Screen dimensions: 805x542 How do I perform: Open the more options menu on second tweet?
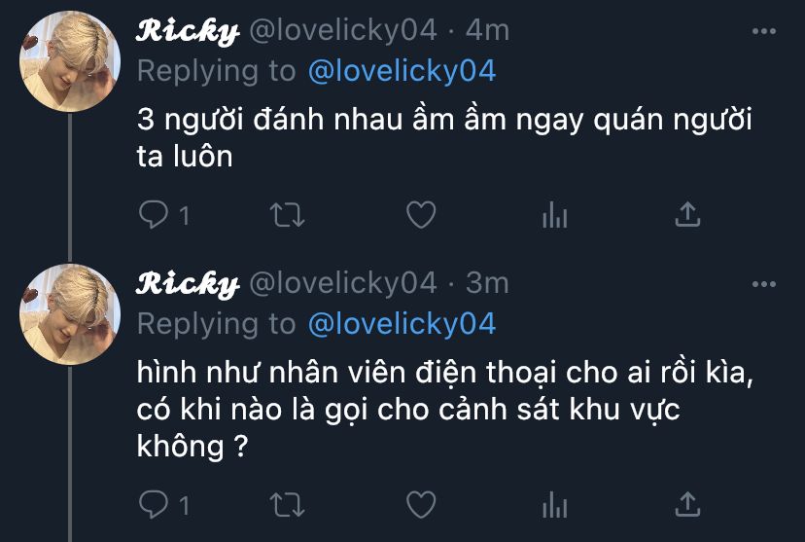(764, 284)
